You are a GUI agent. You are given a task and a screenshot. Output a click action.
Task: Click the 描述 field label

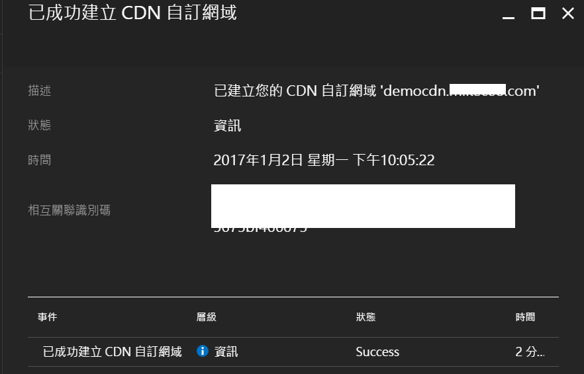[40, 91]
